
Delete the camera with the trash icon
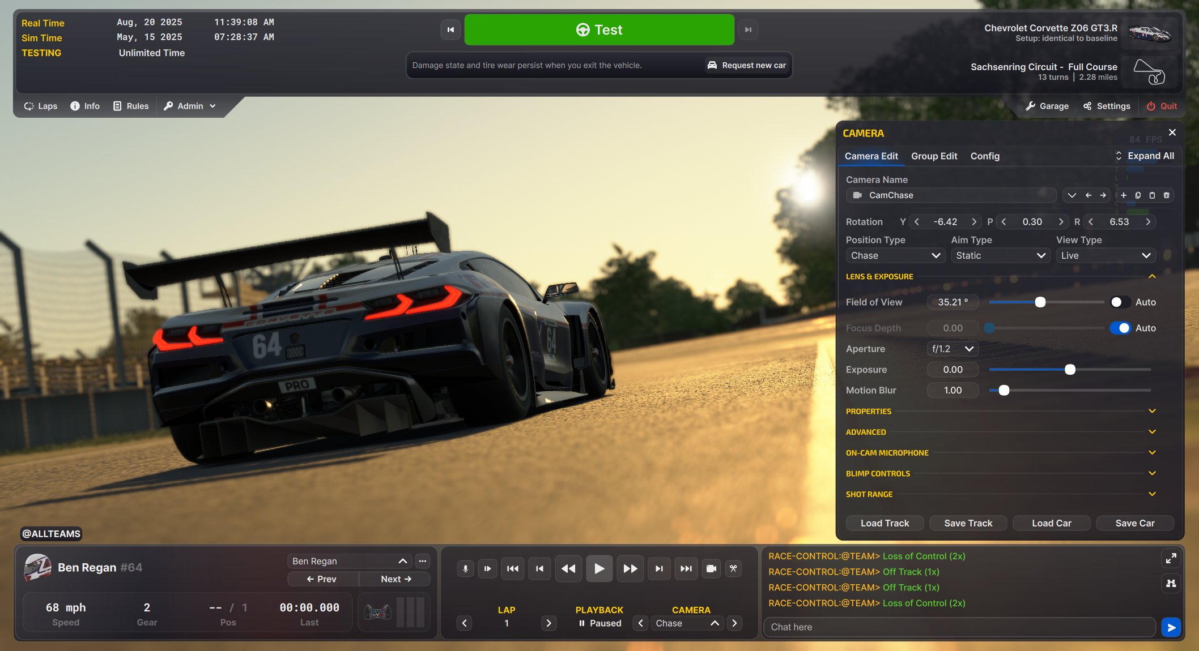(1166, 195)
